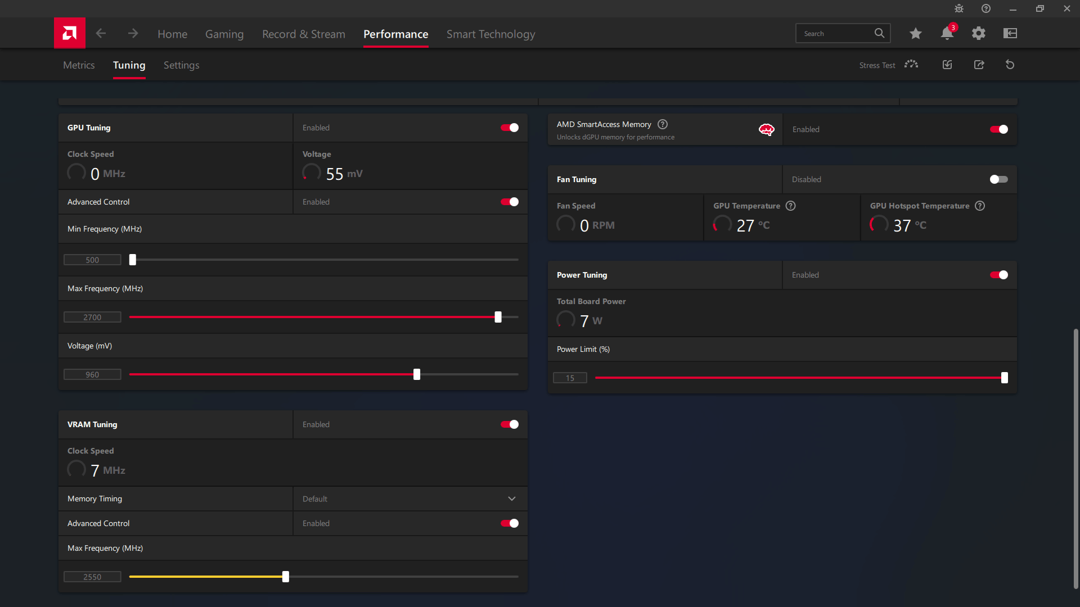Open settings gear icon
Image resolution: width=1080 pixels, height=607 pixels.
[x=979, y=33]
